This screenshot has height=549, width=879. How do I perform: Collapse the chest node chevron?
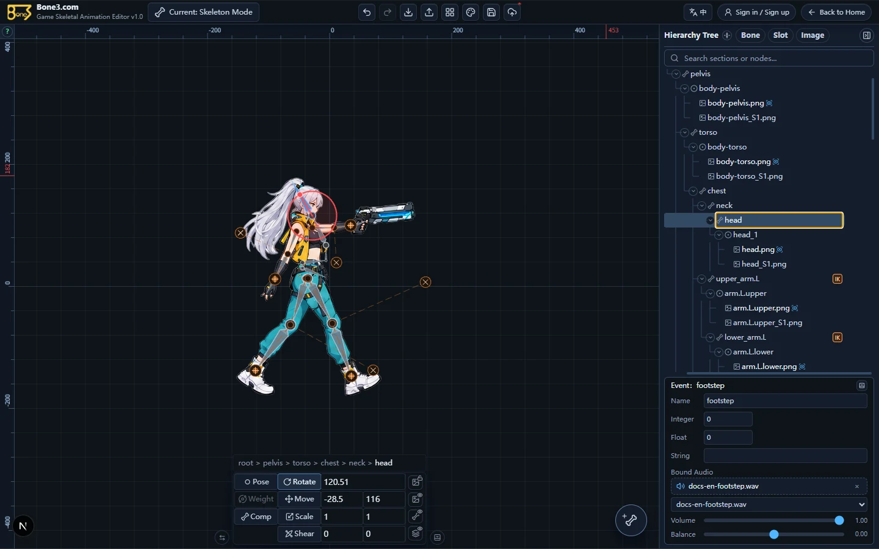(693, 191)
